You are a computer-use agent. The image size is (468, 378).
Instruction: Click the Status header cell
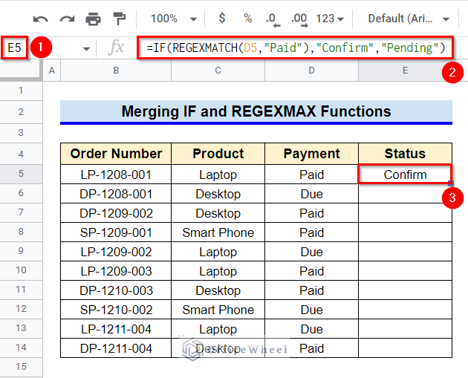point(405,154)
